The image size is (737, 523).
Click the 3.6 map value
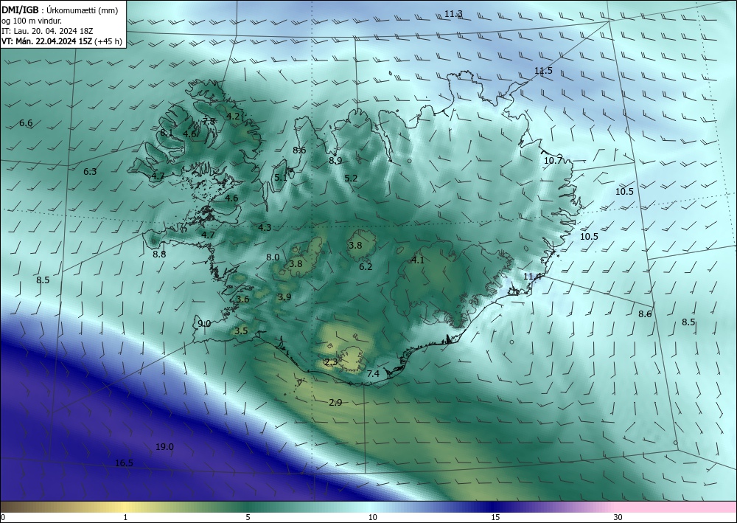(x=243, y=299)
